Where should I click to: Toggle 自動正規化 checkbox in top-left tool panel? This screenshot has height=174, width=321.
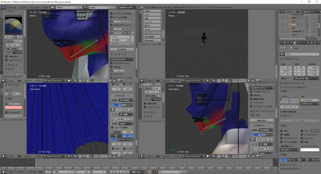[7, 56]
